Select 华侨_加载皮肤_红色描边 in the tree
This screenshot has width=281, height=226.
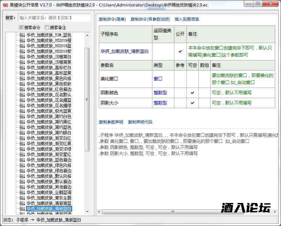point(49,89)
